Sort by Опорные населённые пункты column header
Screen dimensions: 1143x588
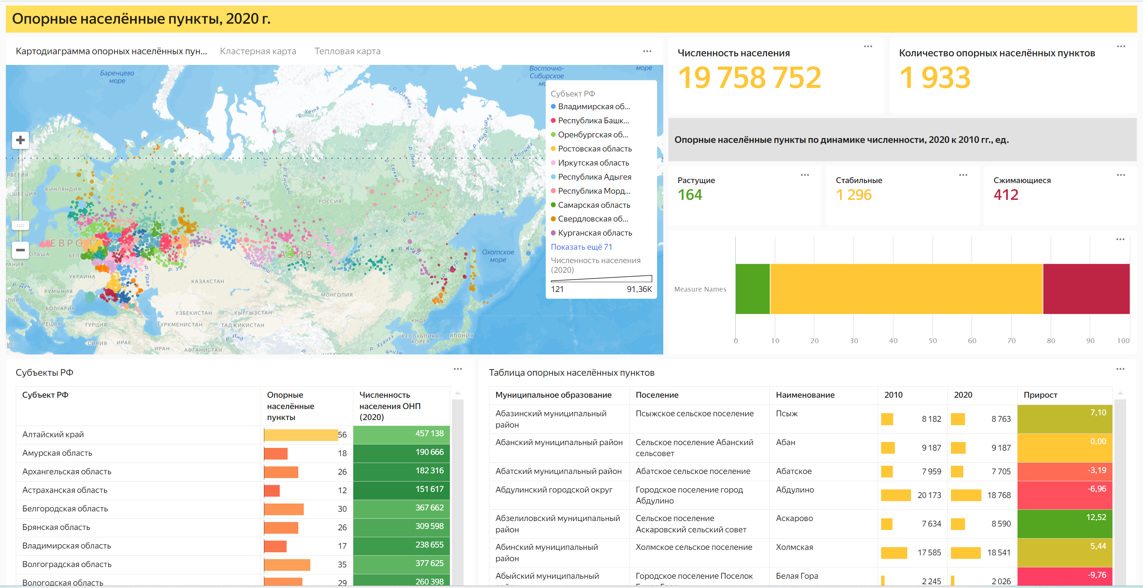click(307, 406)
